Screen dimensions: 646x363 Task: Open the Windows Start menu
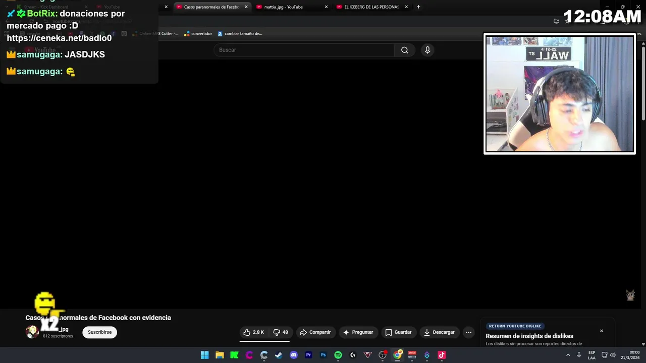click(x=204, y=355)
